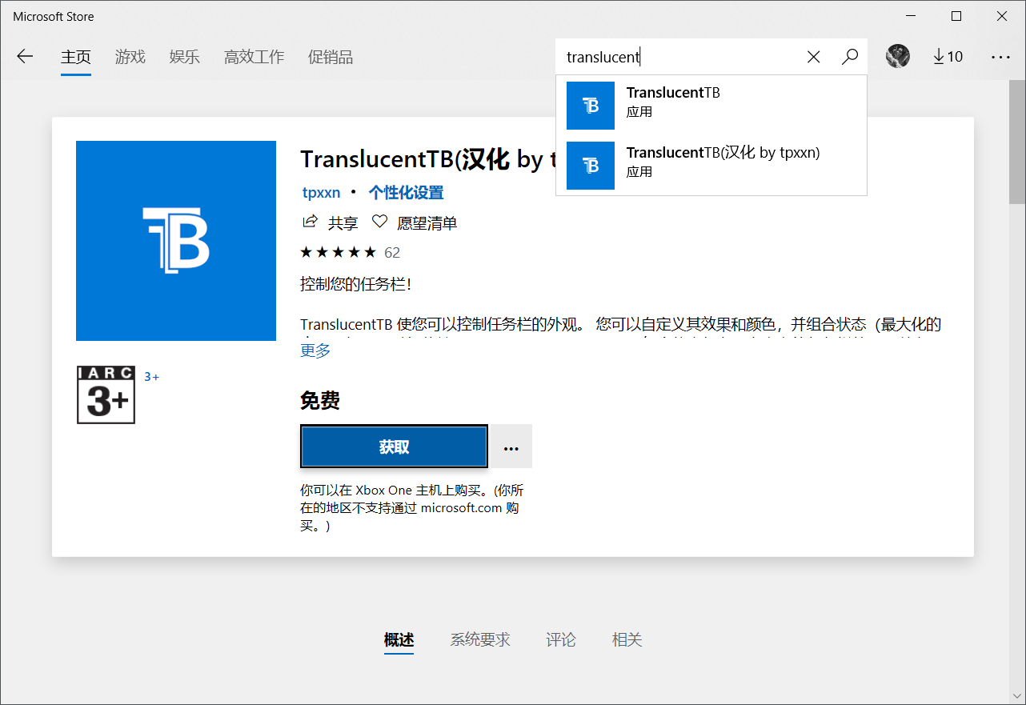
Task: Click the TranslucentTB suggestion icon
Action: tap(591, 106)
